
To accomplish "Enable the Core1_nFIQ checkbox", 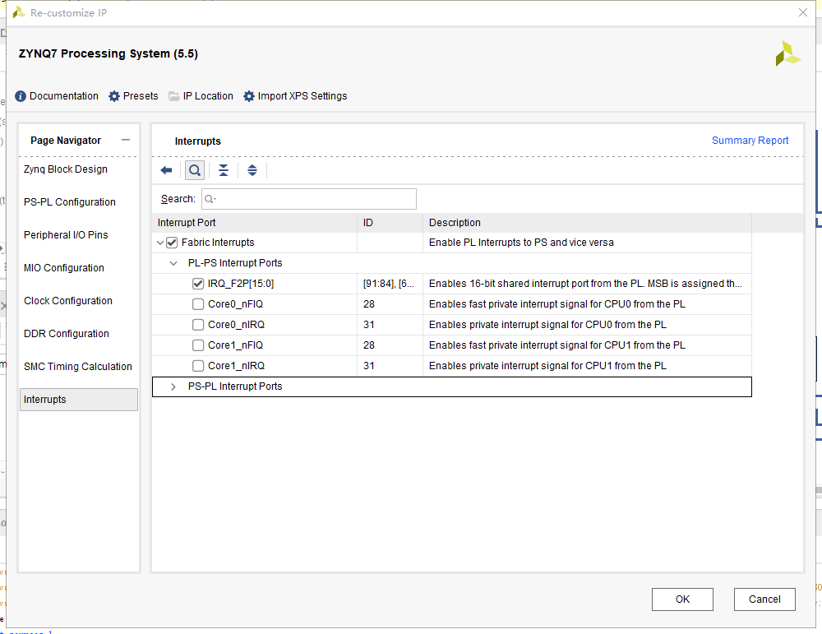I will (197, 345).
